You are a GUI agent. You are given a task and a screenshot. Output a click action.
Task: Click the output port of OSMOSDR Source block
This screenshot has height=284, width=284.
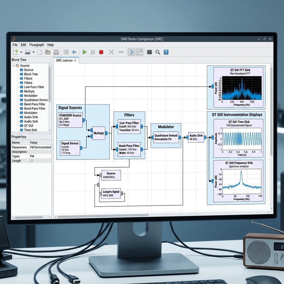click(83, 120)
